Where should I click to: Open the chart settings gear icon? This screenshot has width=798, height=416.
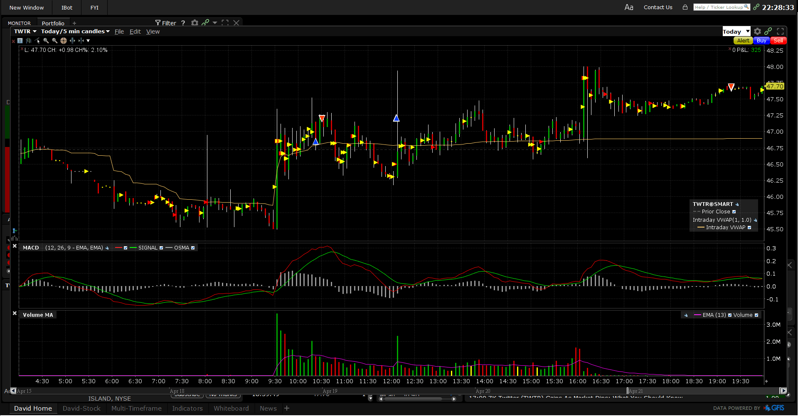tap(757, 32)
